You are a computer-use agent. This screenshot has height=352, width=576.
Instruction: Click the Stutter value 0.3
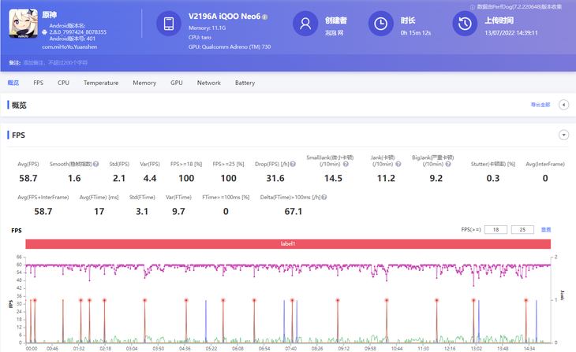pos(493,179)
